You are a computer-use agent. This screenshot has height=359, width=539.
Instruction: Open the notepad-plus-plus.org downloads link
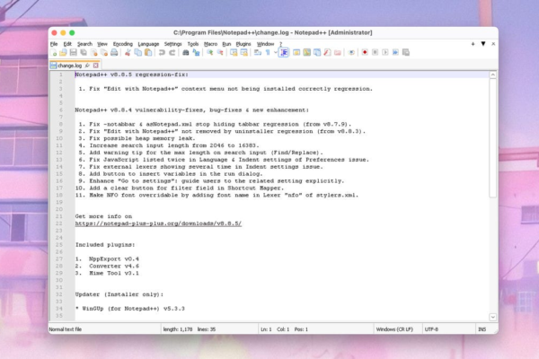pyautogui.click(x=158, y=223)
